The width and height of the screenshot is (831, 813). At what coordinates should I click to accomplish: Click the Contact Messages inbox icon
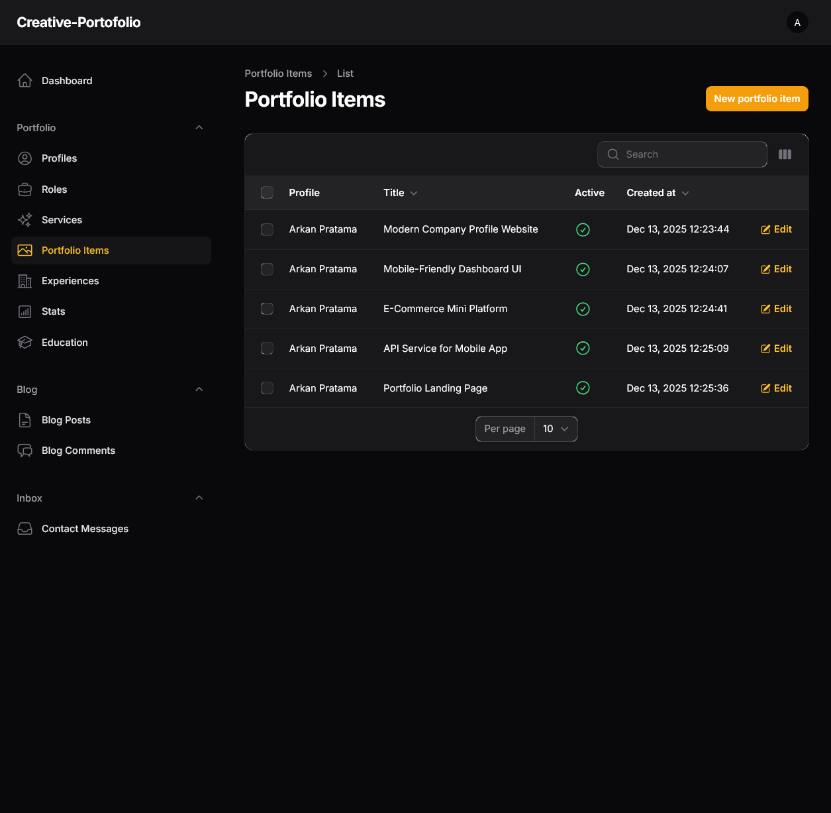[x=24, y=529]
